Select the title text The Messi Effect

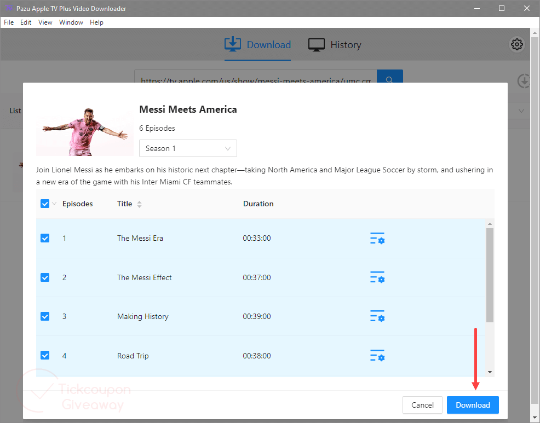144,277
